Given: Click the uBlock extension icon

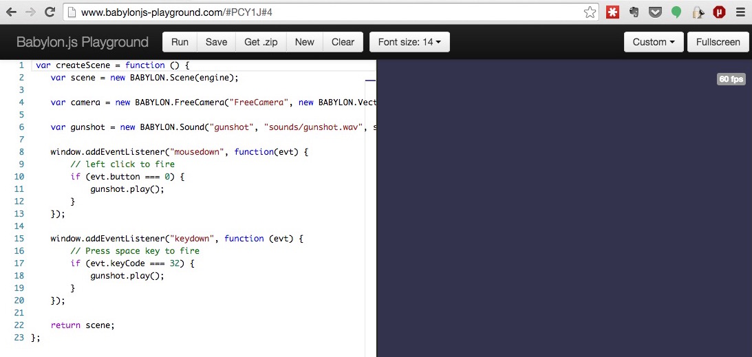Looking at the screenshot, I should [719, 12].
